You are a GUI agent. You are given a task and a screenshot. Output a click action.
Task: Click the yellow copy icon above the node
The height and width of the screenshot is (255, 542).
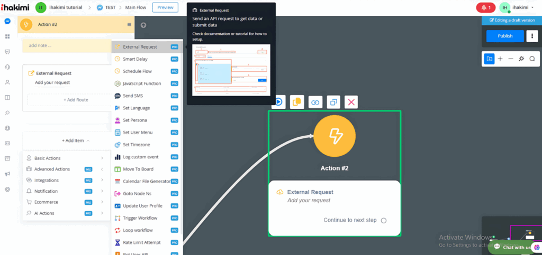(296, 102)
